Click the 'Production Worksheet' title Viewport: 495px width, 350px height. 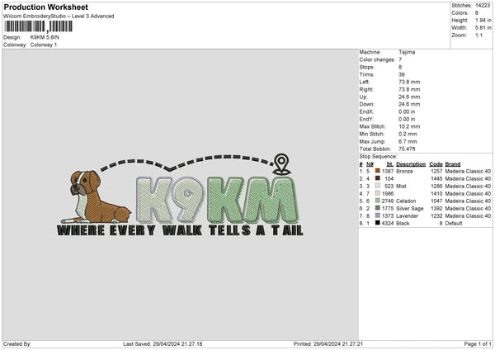pos(45,7)
